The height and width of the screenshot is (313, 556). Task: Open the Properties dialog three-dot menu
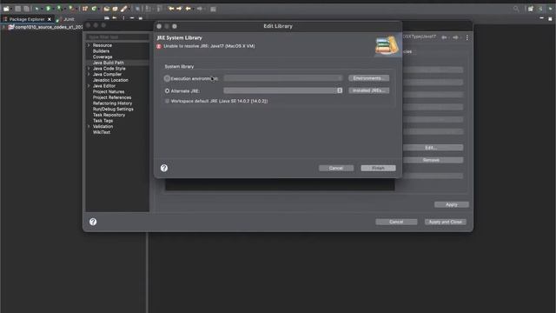coord(467,37)
